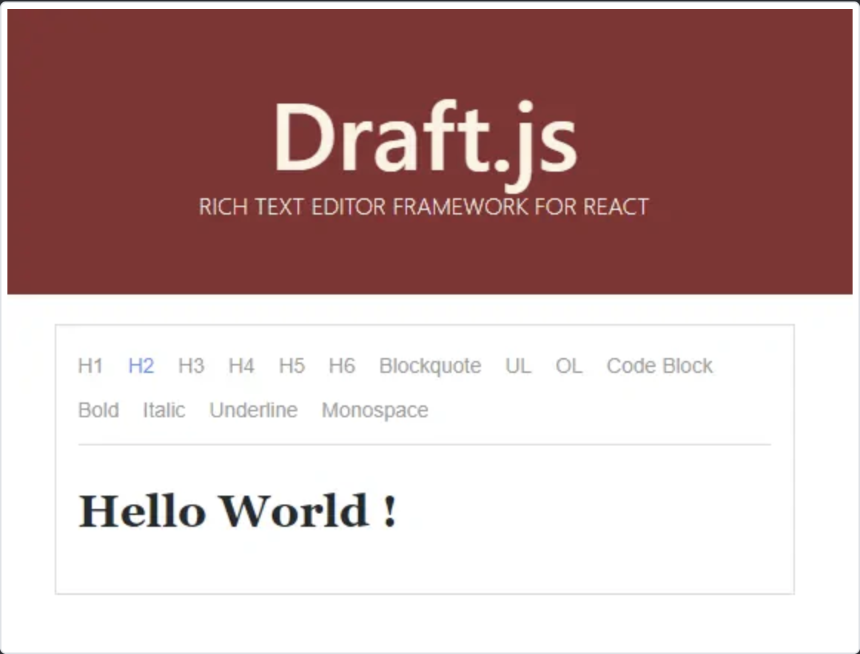Enable Monospace inline style
860x654 pixels.
click(374, 410)
